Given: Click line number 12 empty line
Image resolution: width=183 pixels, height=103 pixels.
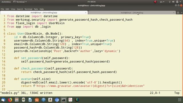Looking at the screenshot, I should 4,55.
